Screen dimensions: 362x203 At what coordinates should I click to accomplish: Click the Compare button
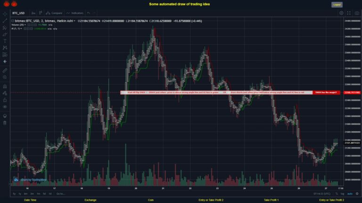54,13
